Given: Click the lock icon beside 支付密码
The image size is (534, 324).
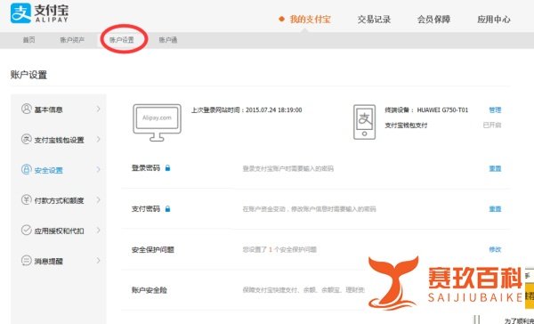Looking at the screenshot, I should tap(167, 209).
